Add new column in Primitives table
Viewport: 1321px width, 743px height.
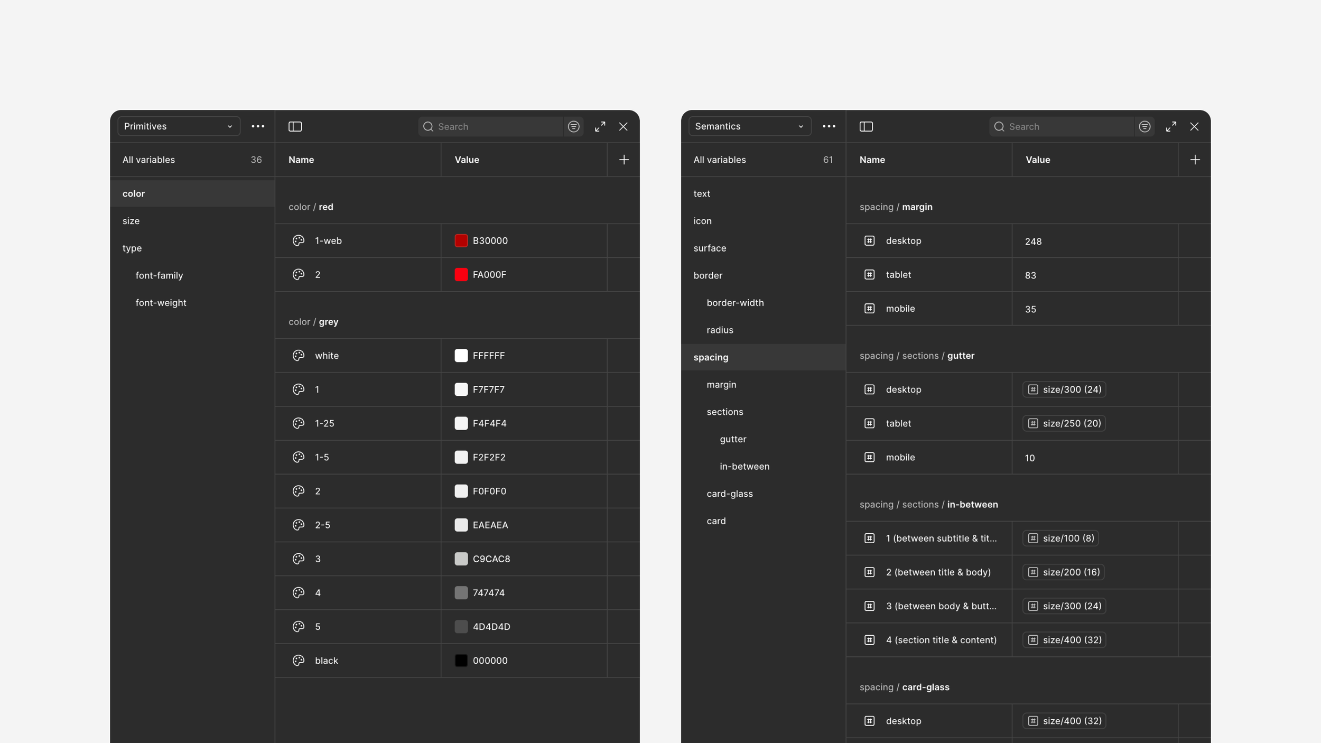[x=624, y=160]
